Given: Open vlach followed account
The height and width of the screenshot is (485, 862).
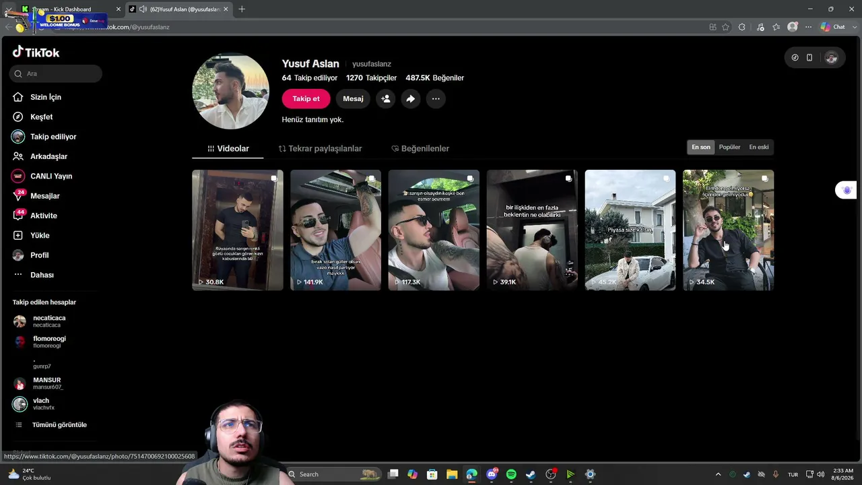Looking at the screenshot, I should click(x=34, y=404).
